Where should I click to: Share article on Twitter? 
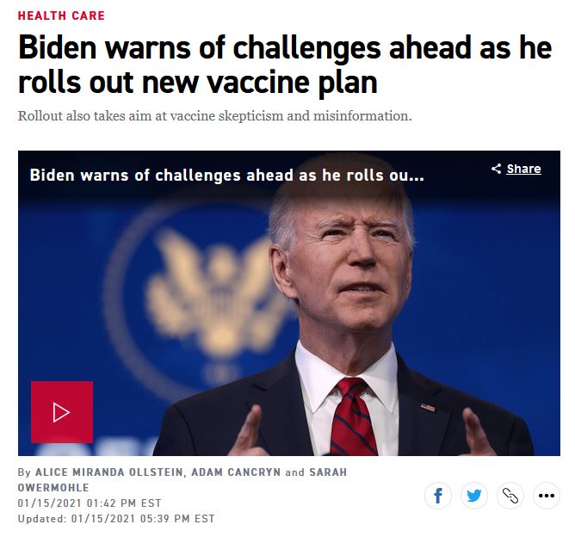click(x=473, y=496)
